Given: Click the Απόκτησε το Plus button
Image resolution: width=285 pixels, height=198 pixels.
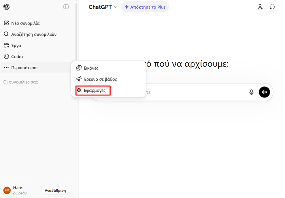Looking at the screenshot, I should tap(145, 7).
